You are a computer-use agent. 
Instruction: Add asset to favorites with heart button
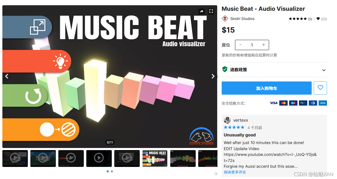tap(320, 88)
